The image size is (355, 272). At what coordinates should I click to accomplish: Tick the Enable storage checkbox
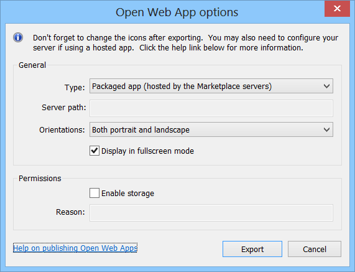tap(95, 193)
